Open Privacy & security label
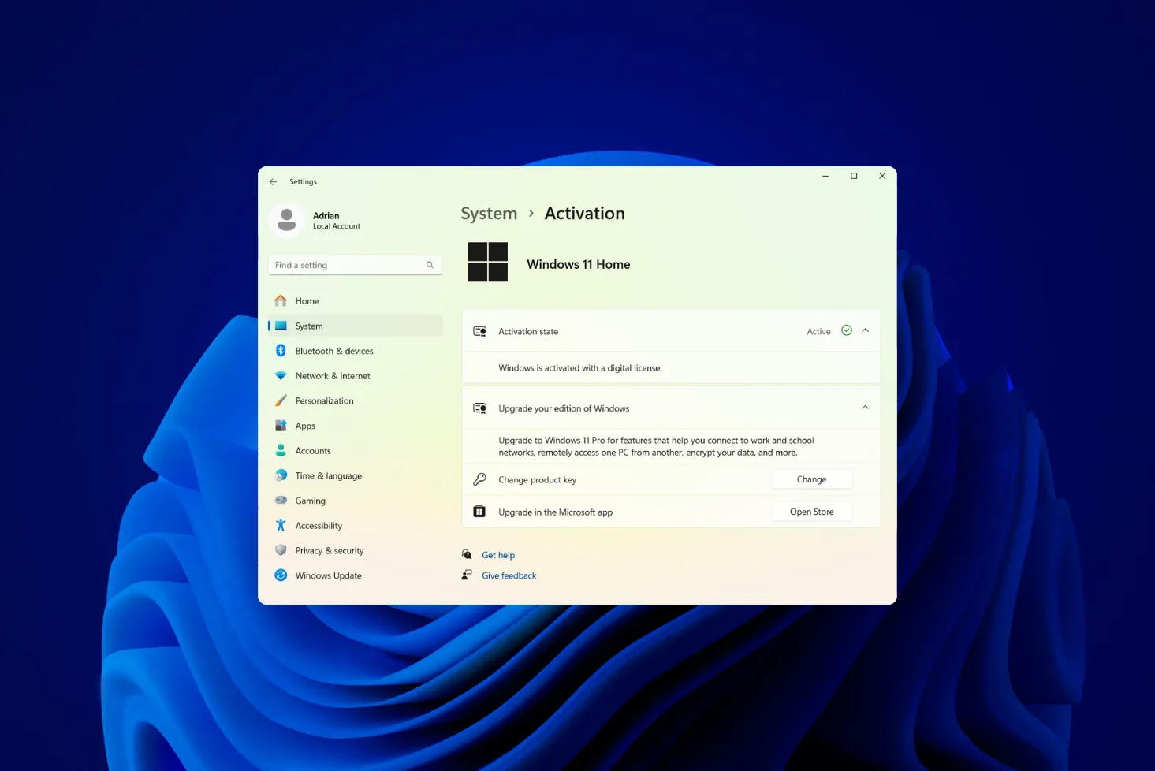Screen dimensions: 1155x771 coord(330,551)
